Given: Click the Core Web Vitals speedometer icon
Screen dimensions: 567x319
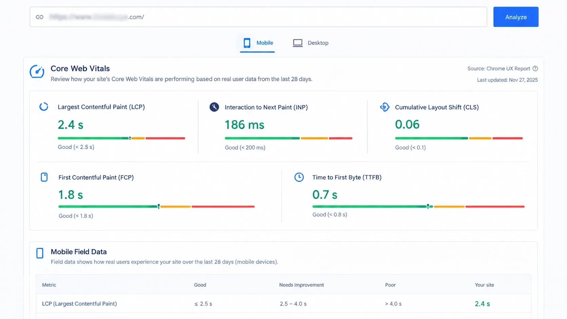Looking at the screenshot, I should [37, 72].
